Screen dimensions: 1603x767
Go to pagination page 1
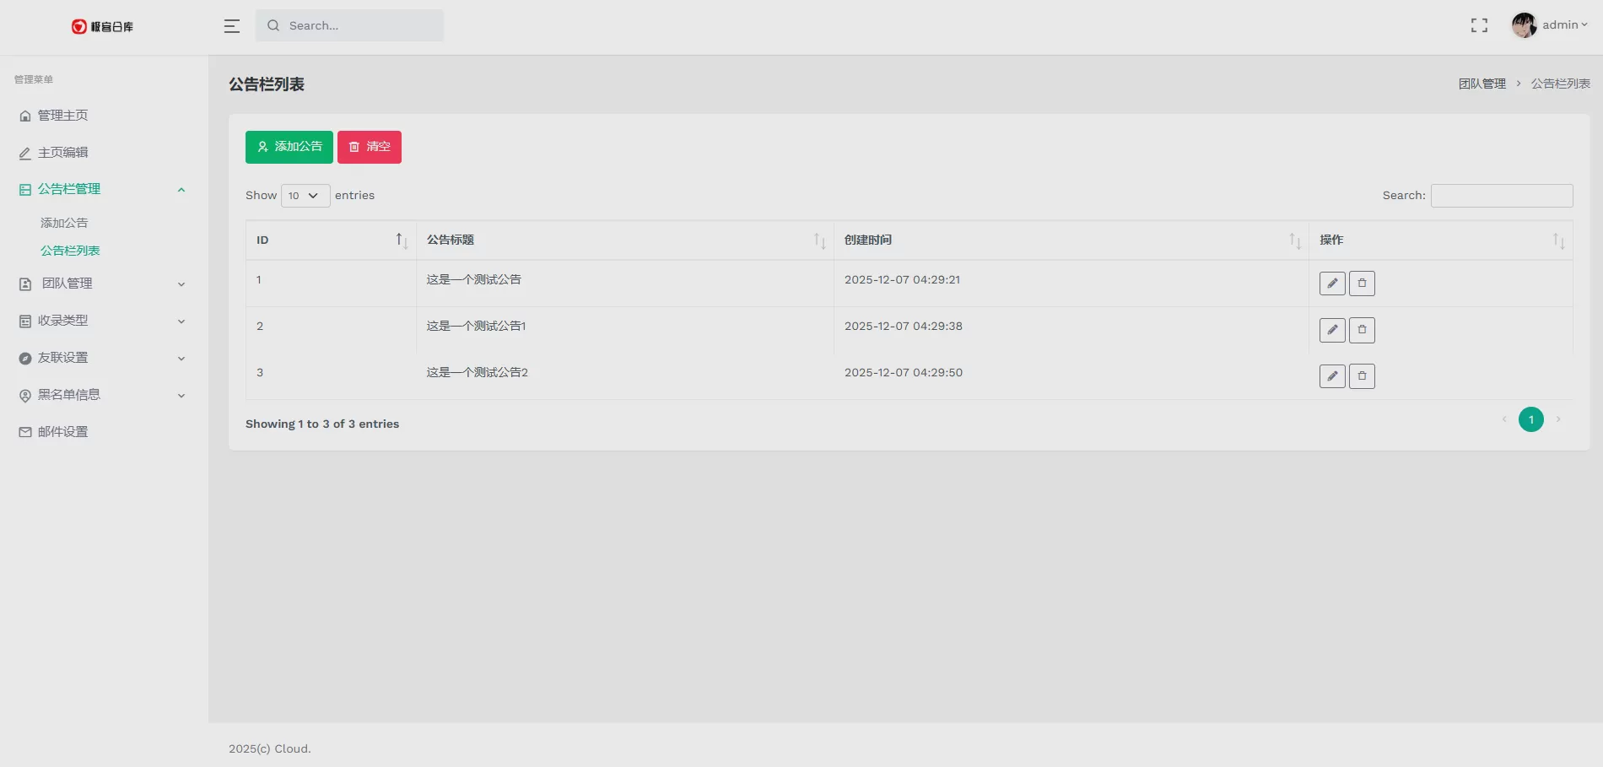tap(1530, 419)
